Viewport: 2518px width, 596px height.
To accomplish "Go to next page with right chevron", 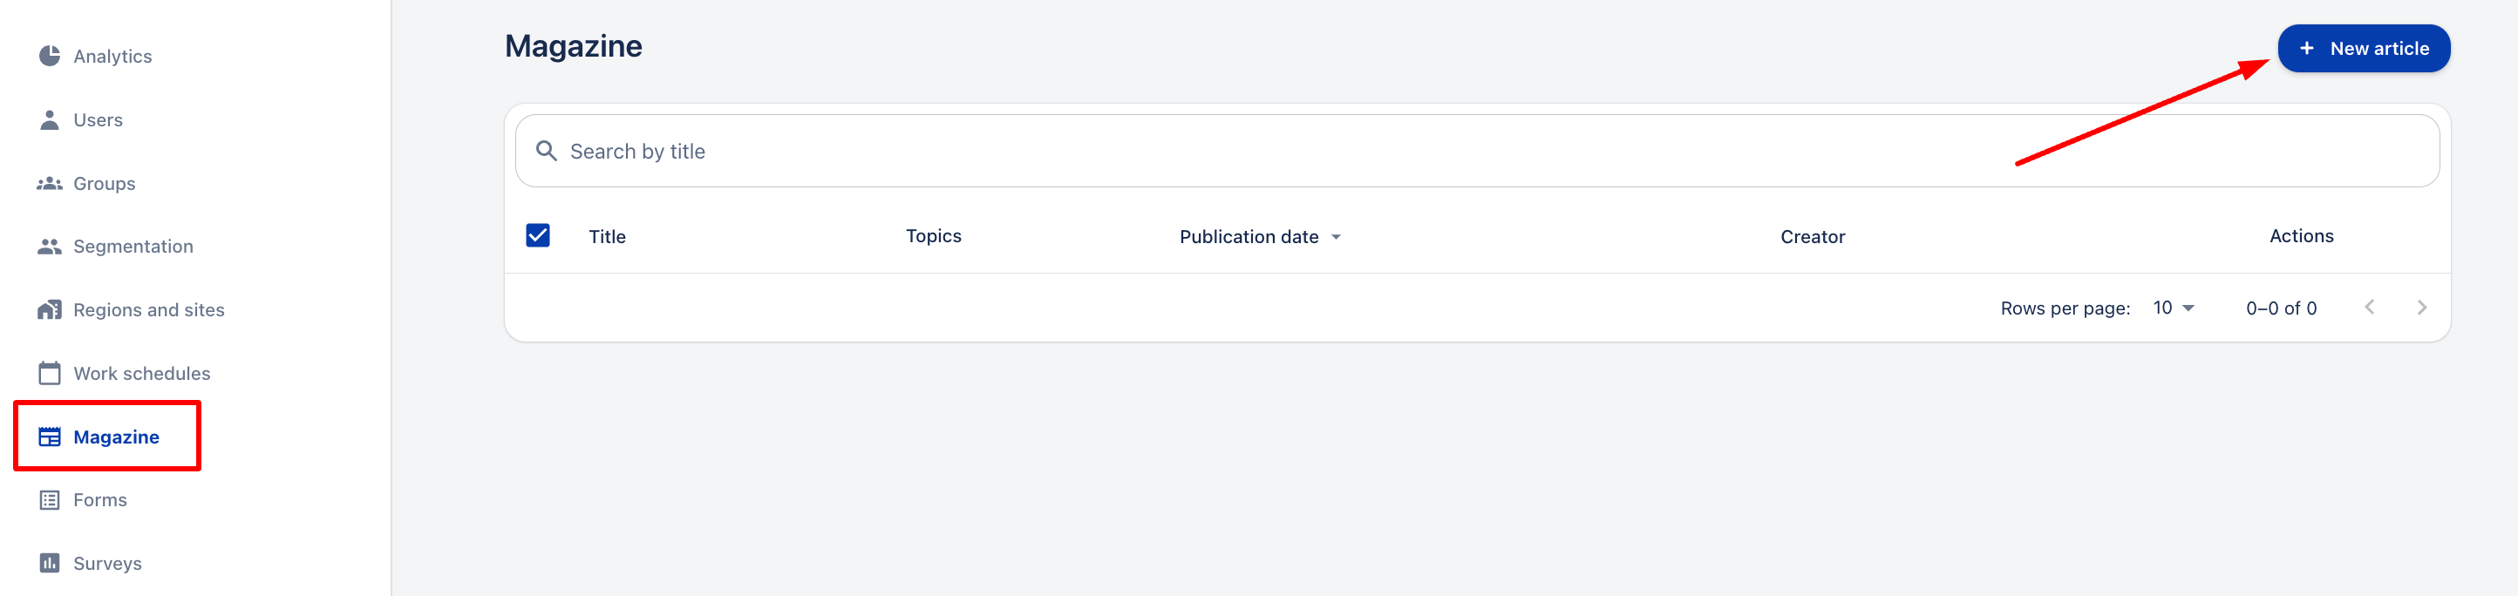I will [2421, 308].
